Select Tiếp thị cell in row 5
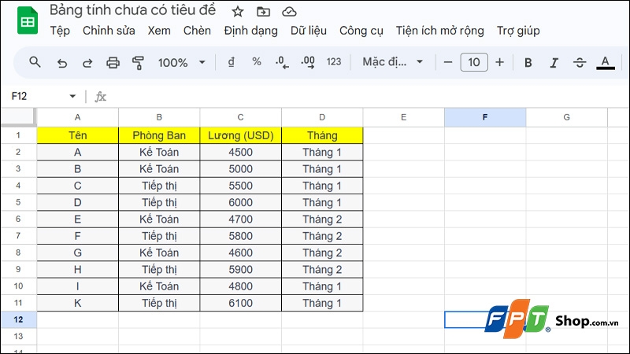 pyautogui.click(x=159, y=202)
